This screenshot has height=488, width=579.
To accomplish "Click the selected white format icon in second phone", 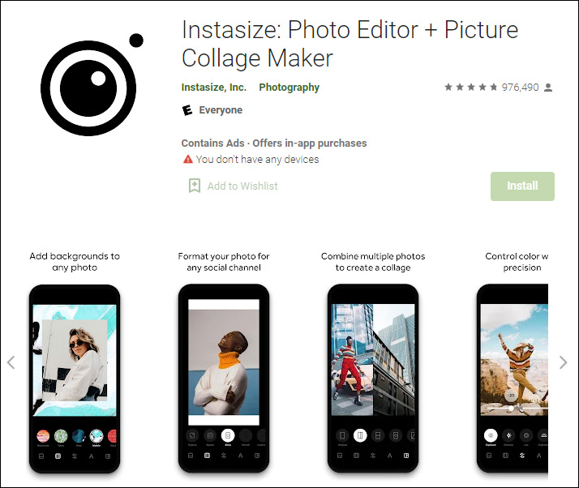I will click(x=228, y=435).
